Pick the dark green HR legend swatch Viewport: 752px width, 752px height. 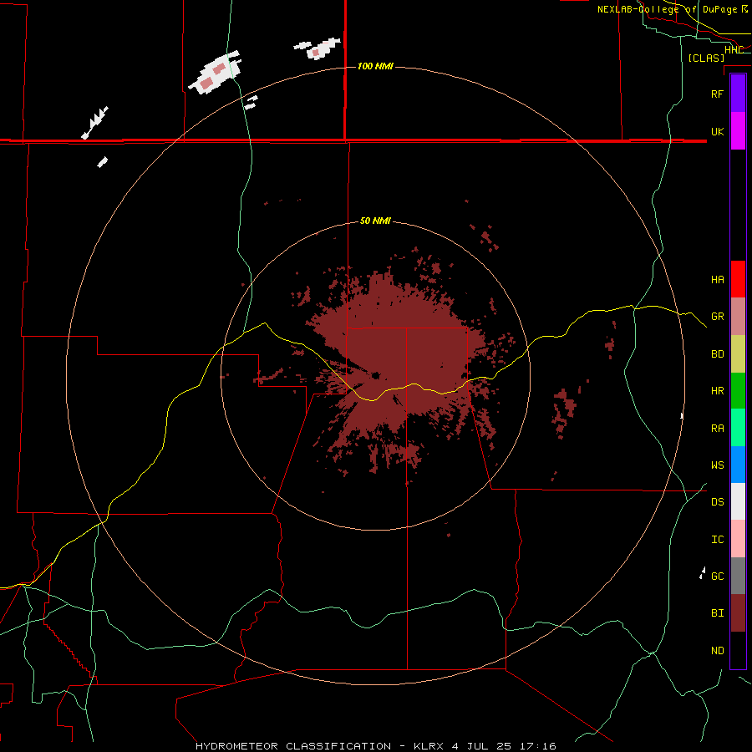point(738,391)
